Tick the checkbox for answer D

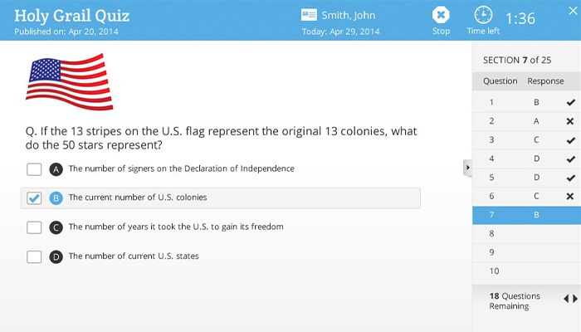pos(34,256)
